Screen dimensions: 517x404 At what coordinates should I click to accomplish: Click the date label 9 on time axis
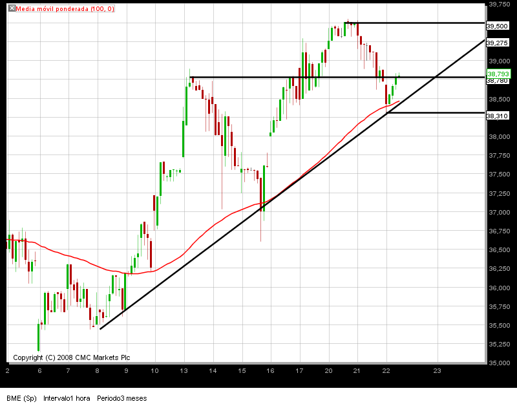[126, 370]
